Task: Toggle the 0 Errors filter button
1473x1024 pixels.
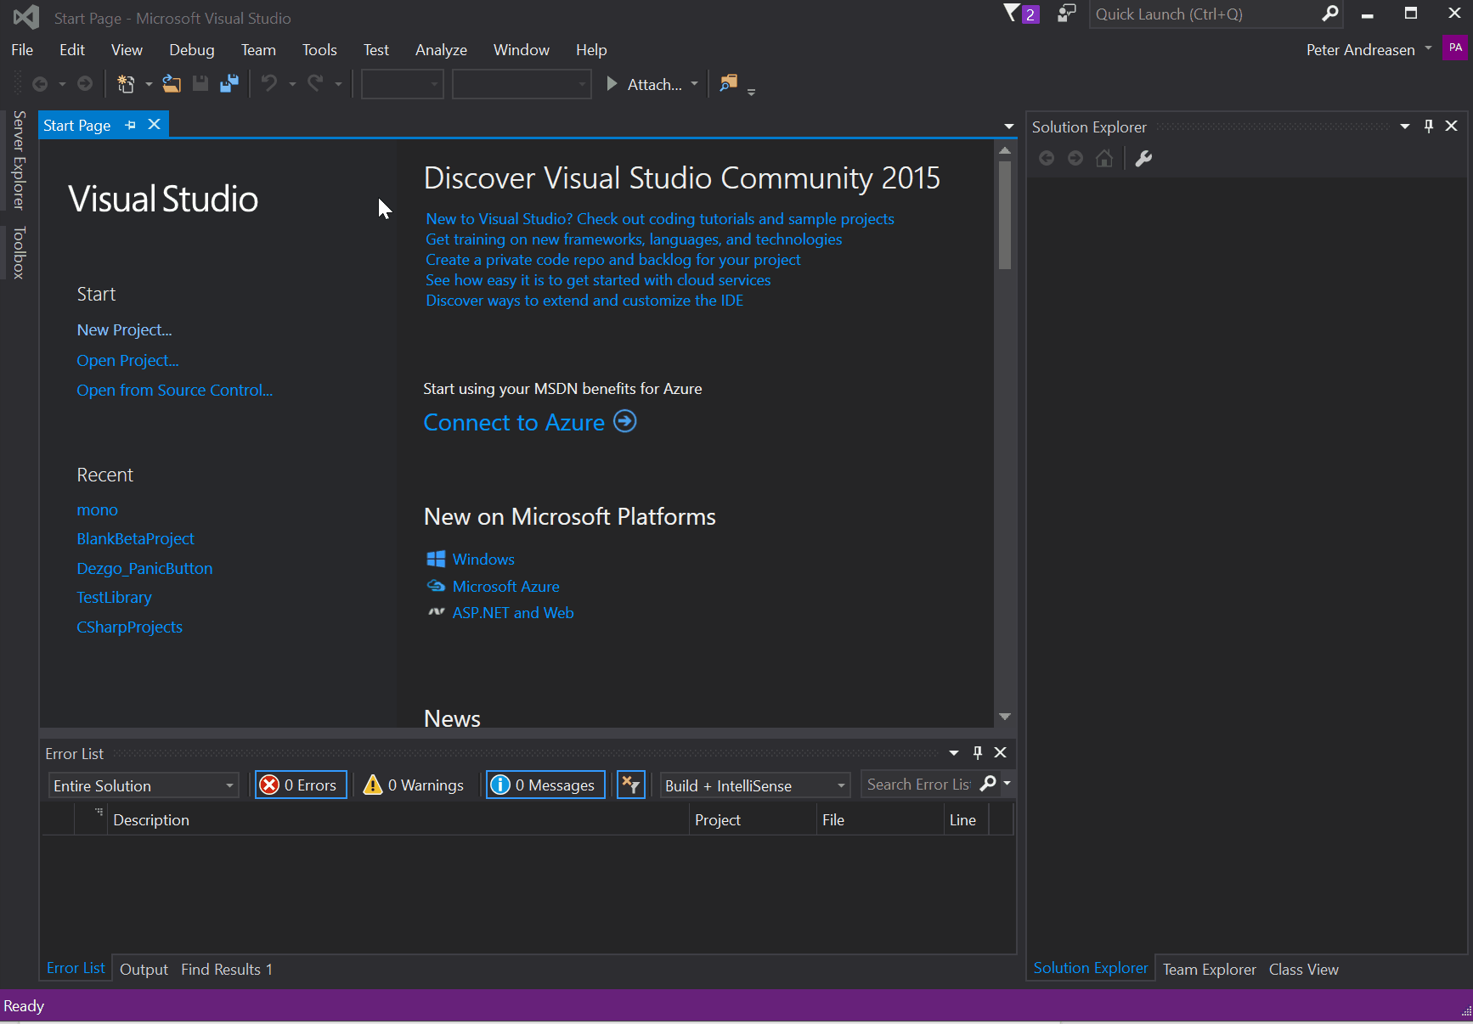Action: [x=300, y=785]
